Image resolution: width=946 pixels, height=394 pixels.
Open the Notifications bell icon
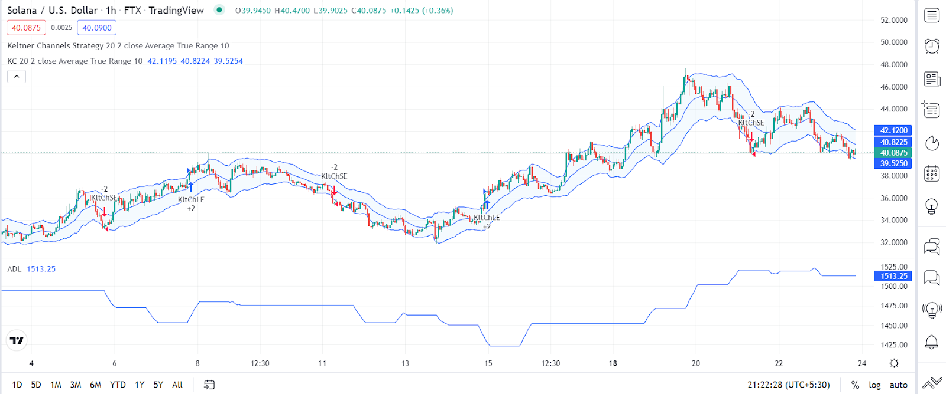pyautogui.click(x=932, y=342)
